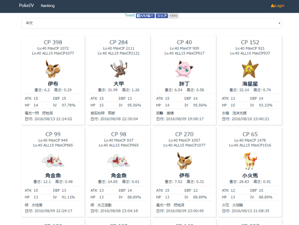Screen dimensions: 299x225
Task: Click the Staryu image on CP 152 card
Action: point(250,69)
